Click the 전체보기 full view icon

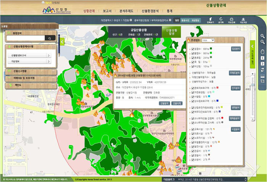coord(210,19)
